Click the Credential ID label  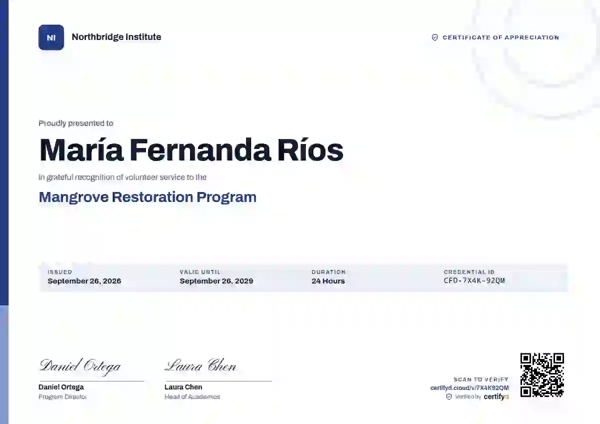coord(469,272)
